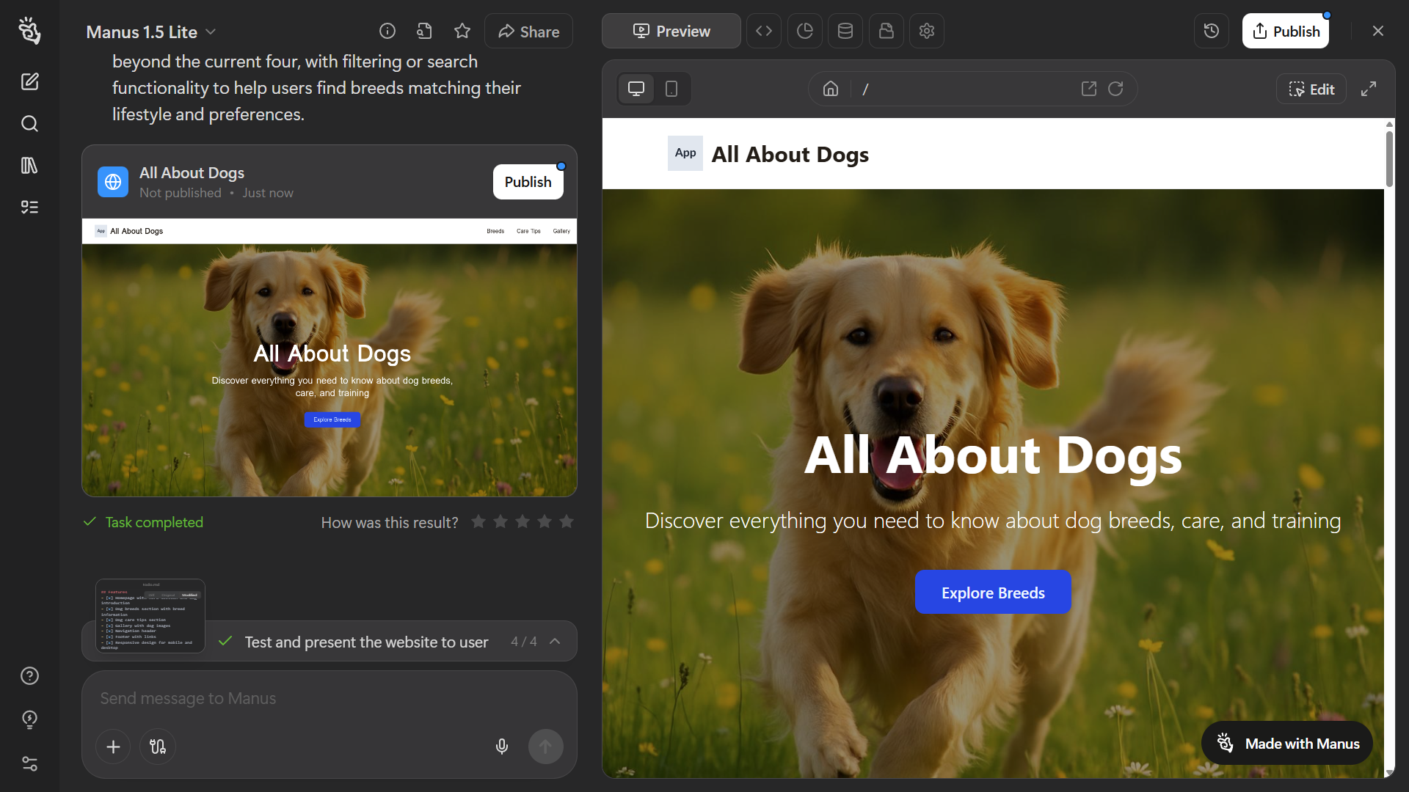1409x792 pixels.
Task: Open the Manus 1.5 Lite model dropdown
Action: (x=211, y=32)
